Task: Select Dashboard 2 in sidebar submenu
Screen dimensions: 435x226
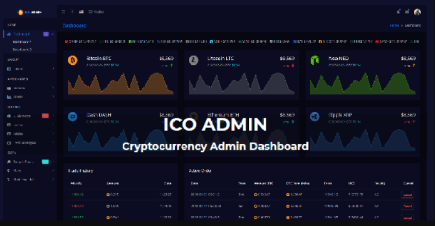Action: click(22, 49)
